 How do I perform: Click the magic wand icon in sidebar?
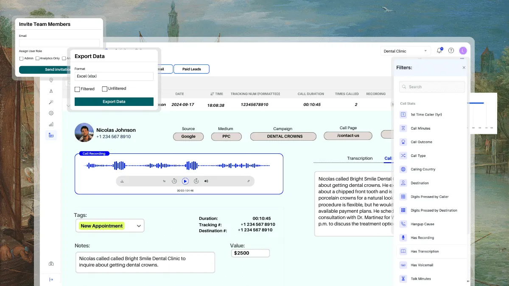[x=51, y=102]
